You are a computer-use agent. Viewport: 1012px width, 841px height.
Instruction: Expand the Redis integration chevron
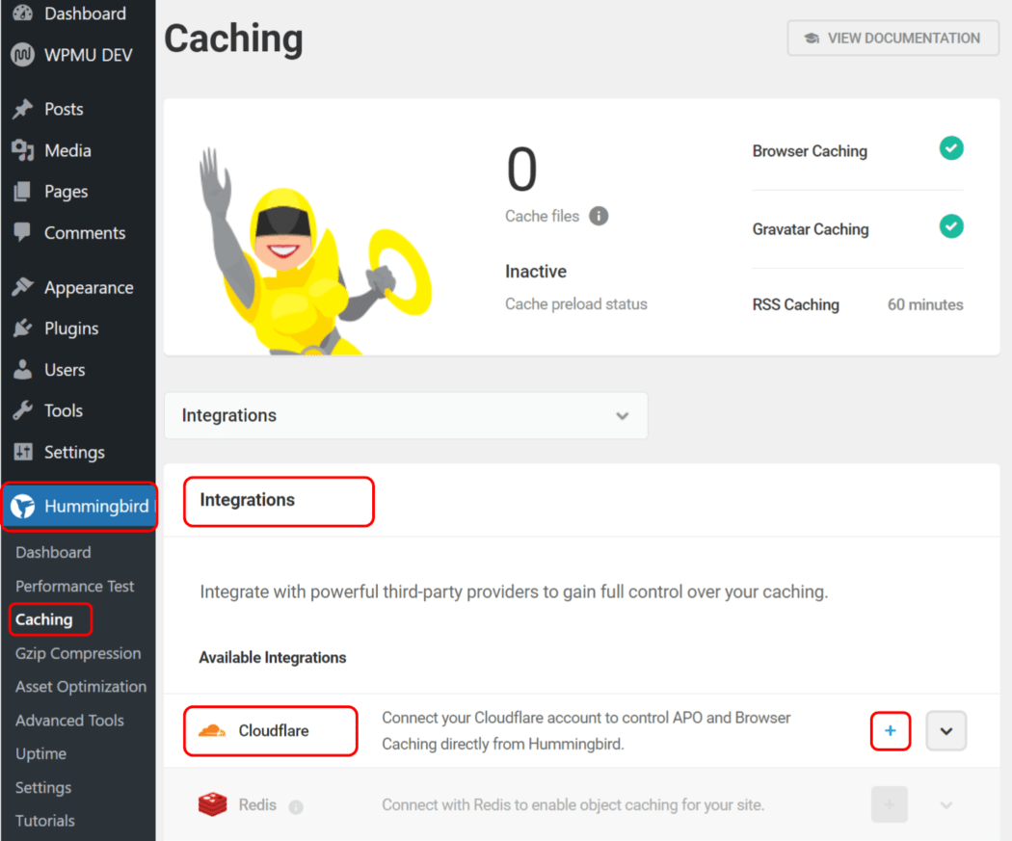(x=945, y=804)
